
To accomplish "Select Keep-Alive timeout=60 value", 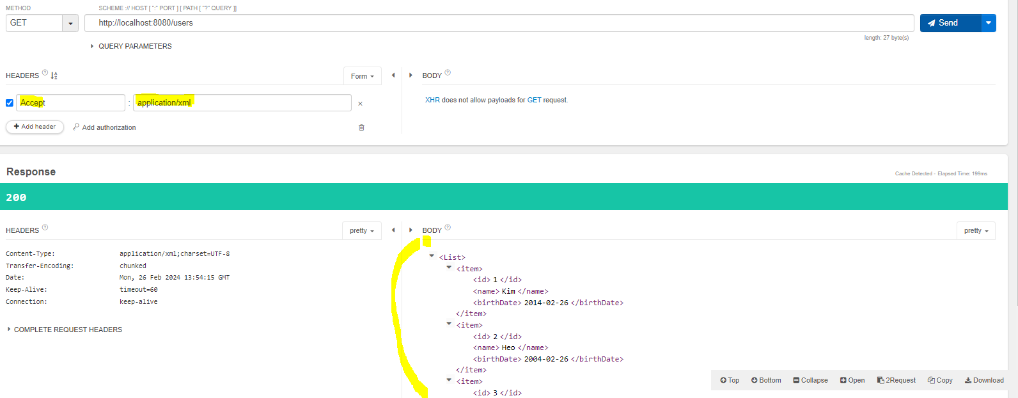I will tap(139, 290).
